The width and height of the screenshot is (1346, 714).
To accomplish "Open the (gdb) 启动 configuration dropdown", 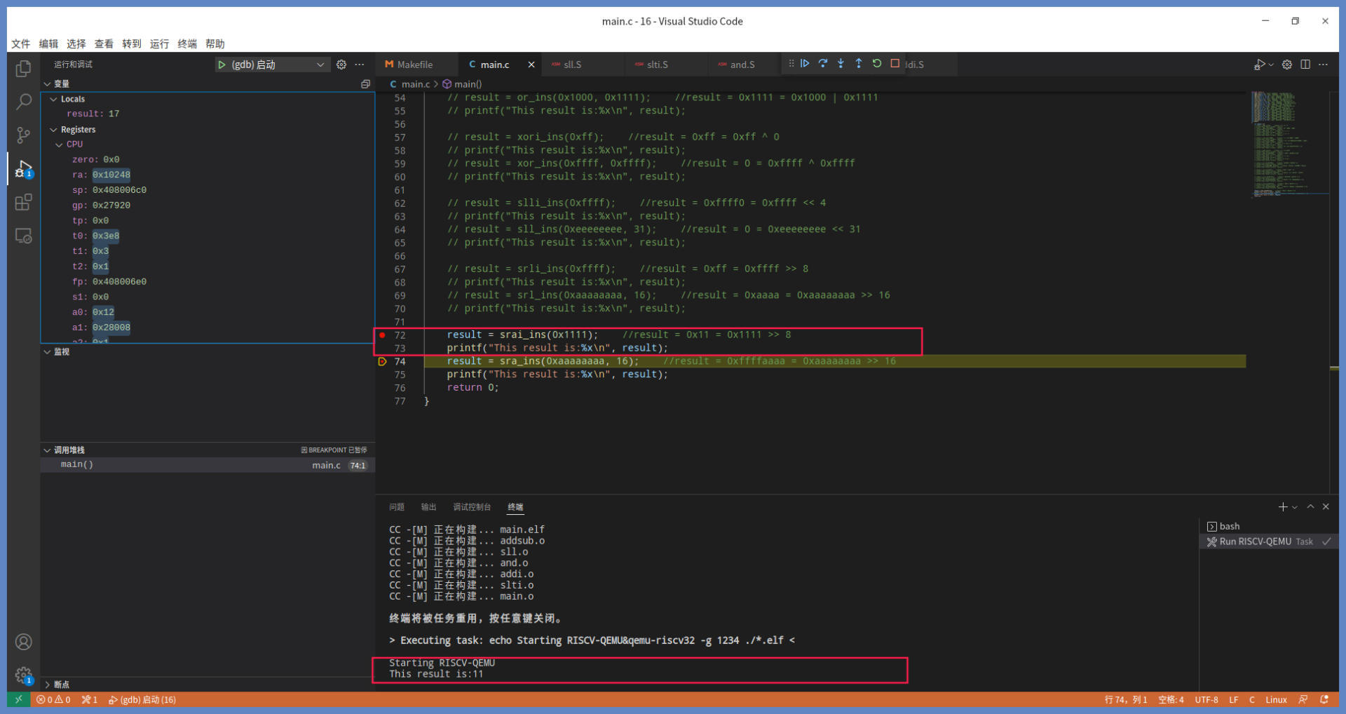I will [x=320, y=65].
